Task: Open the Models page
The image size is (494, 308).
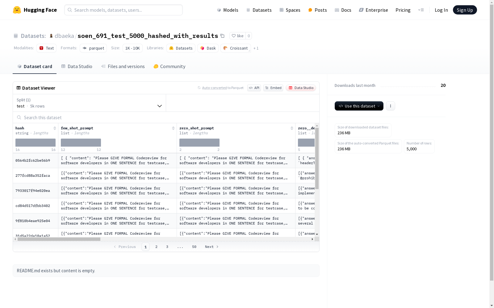Action: coord(228,10)
